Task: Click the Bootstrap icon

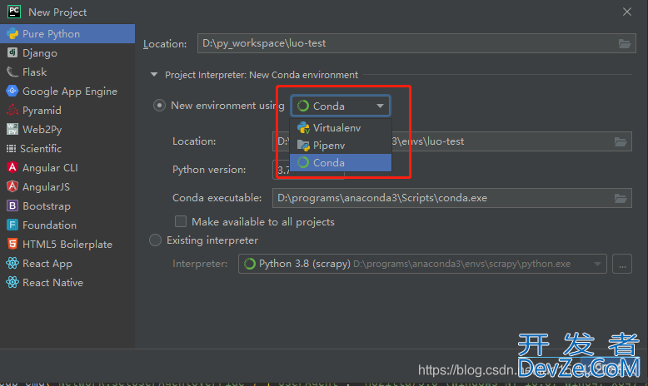Action: pos(12,205)
